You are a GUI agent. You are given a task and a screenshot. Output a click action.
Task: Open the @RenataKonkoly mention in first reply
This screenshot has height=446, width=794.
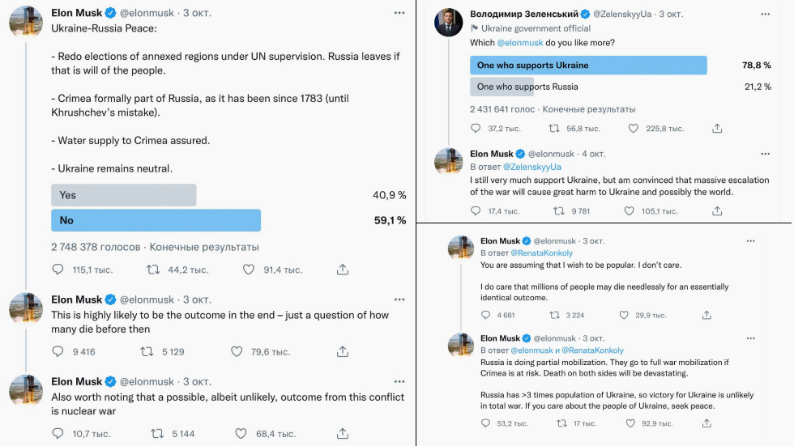coord(541,253)
